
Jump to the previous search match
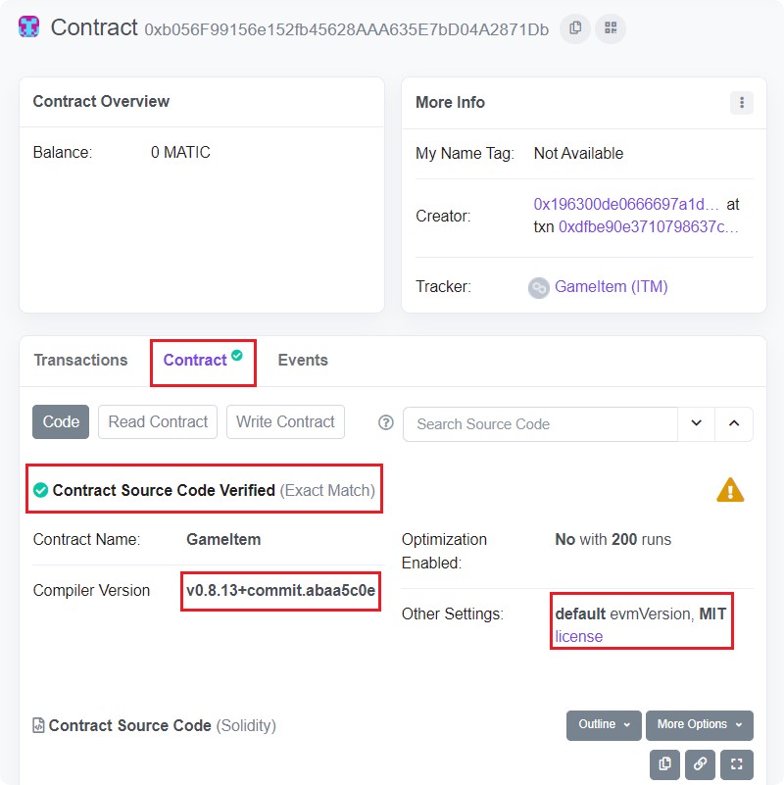[734, 423]
